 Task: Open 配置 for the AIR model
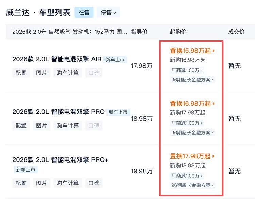21,73
